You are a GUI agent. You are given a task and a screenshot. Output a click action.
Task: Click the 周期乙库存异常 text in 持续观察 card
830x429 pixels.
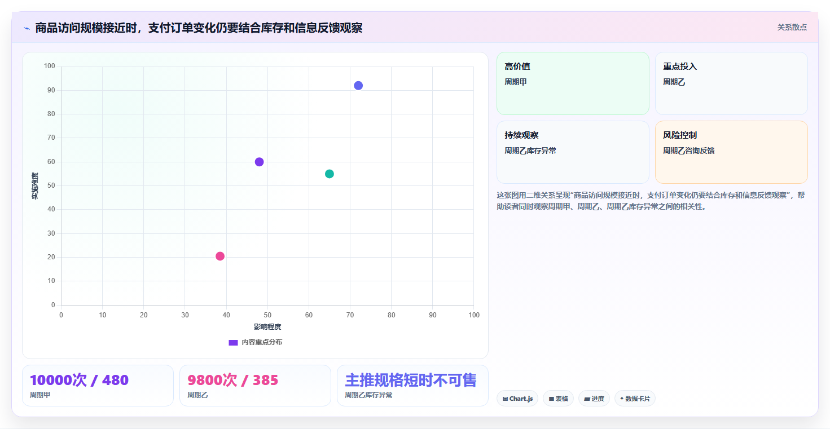[530, 151]
